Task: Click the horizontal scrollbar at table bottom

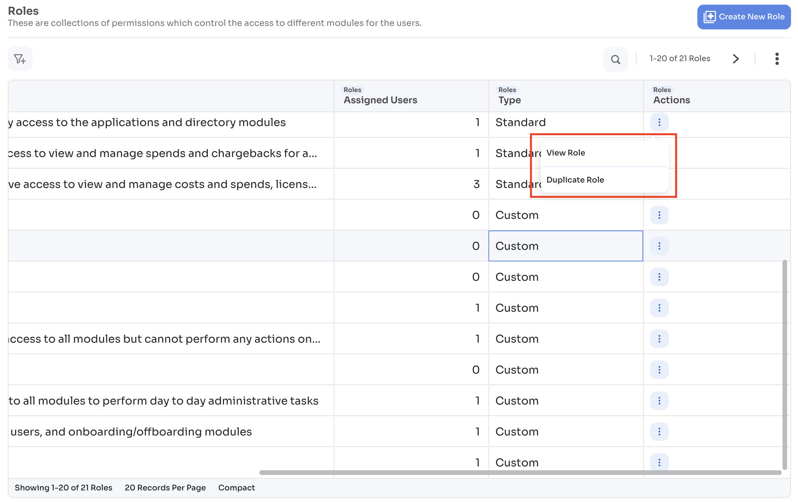Action: click(x=520, y=473)
